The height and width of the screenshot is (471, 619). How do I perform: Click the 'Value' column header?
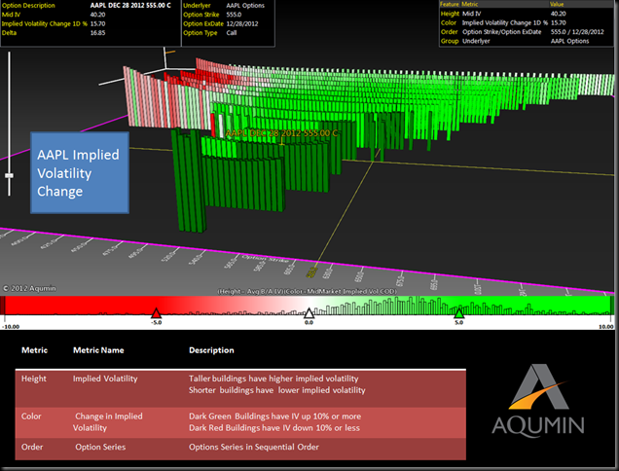557,4
